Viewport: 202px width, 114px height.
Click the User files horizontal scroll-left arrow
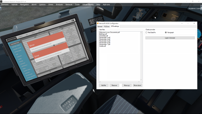tap(100, 82)
